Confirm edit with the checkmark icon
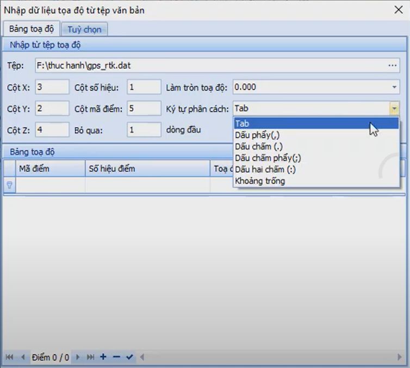This screenshot has height=368, width=410. click(x=129, y=357)
